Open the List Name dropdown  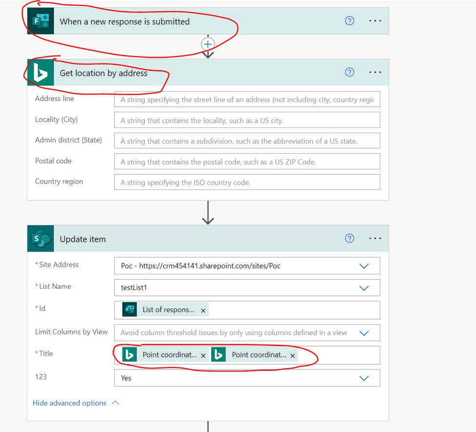[x=363, y=288]
